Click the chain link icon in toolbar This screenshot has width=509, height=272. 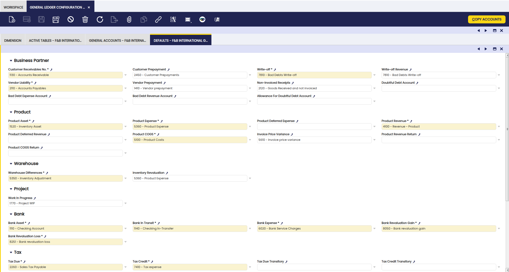pos(158,19)
